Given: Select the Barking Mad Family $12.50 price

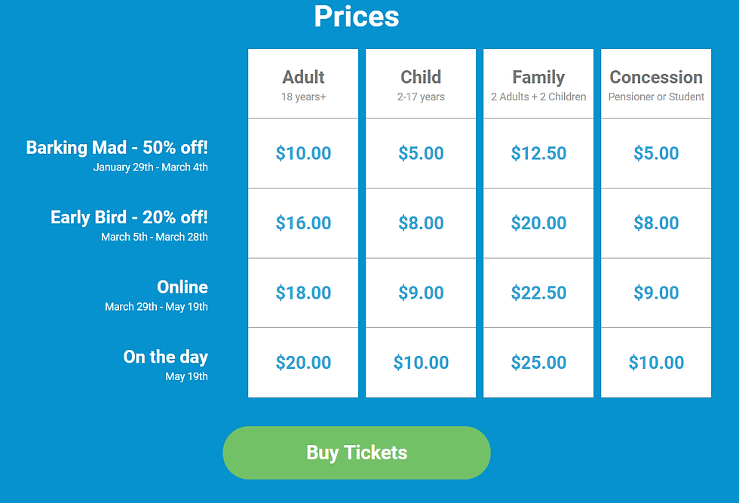Looking at the screenshot, I should pyautogui.click(x=538, y=154).
